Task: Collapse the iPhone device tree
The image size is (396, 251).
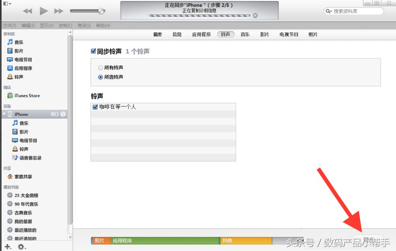Action: coord(4,114)
